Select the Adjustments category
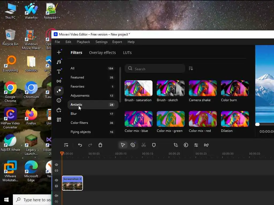 pyautogui.click(x=93, y=96)
